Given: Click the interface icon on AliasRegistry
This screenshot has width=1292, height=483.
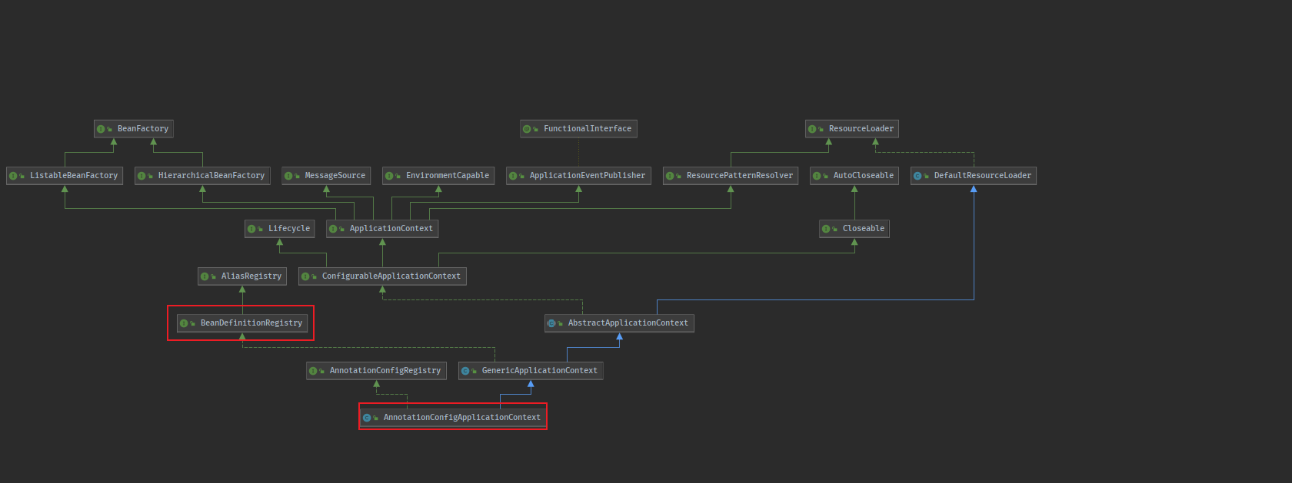Looking at the screenshot, I should point(205,276).
